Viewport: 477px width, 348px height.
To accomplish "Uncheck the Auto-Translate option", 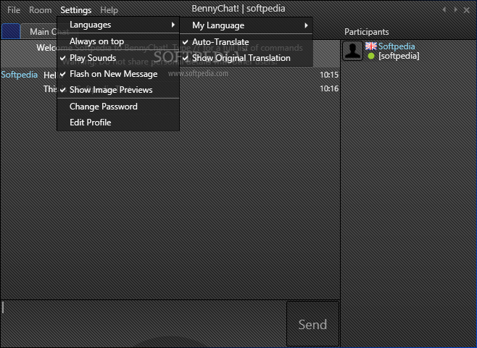I will 246,42.
